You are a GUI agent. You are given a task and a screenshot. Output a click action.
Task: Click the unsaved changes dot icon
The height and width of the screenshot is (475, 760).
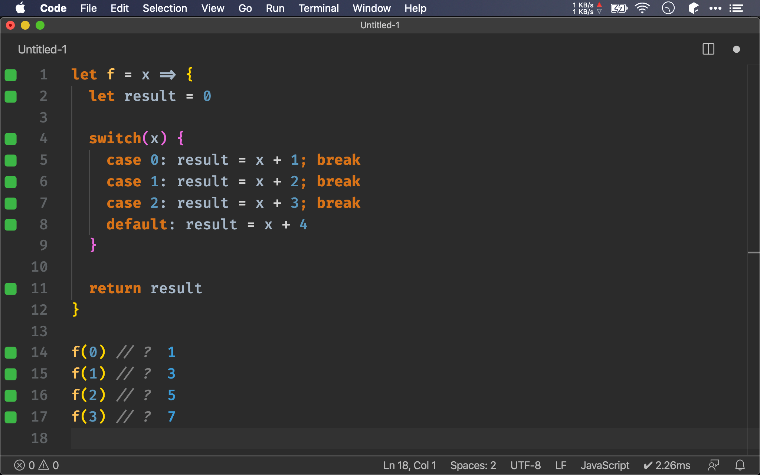tap(736, 49)
